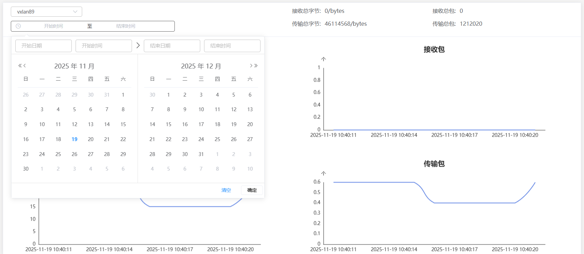Click the clock icon in date range field
Image resolution: width=584 pixels, height=254 pixels.
pyautogui.click(x=18, y=26)
